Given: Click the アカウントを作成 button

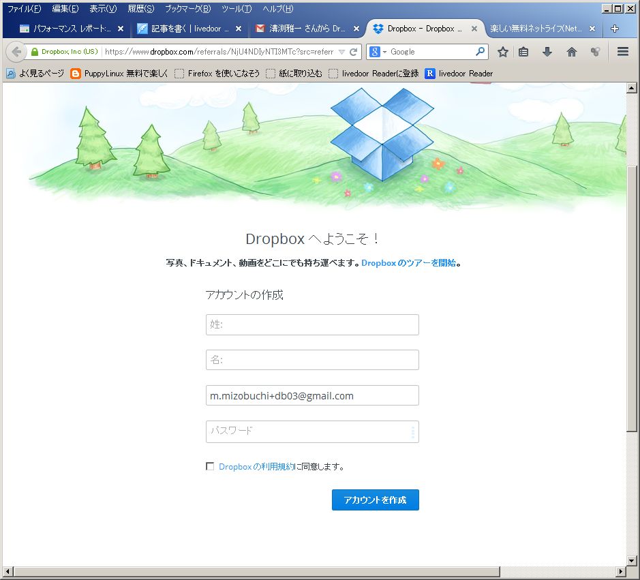Looking at the screenshot, I should point(375,500).
